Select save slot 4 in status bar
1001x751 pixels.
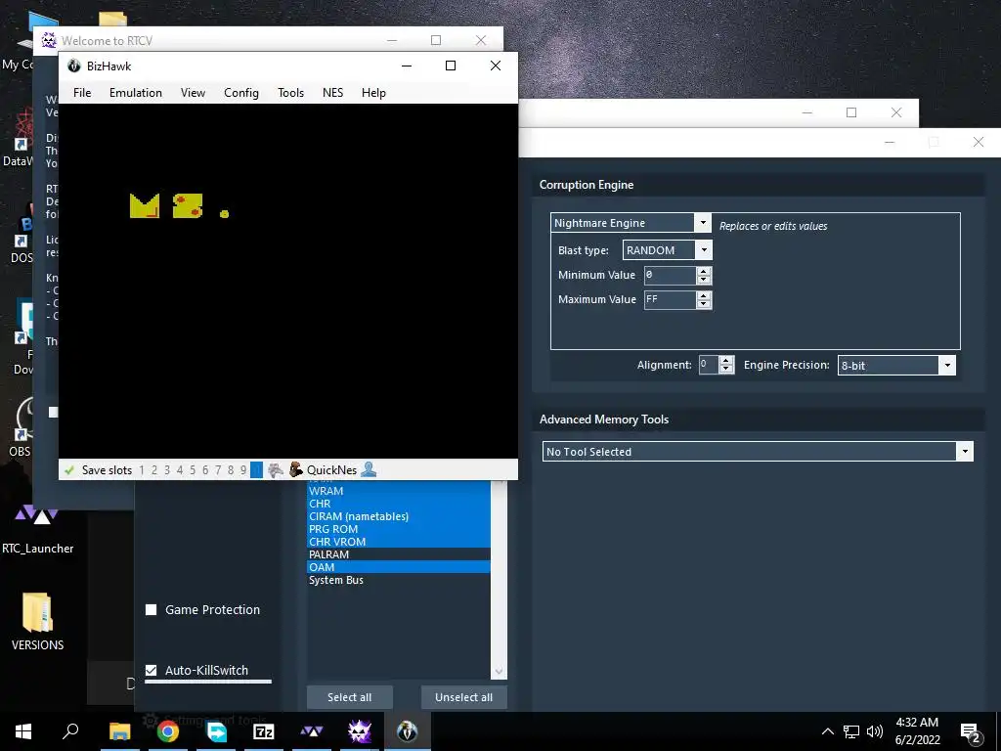tap(180, 470)
